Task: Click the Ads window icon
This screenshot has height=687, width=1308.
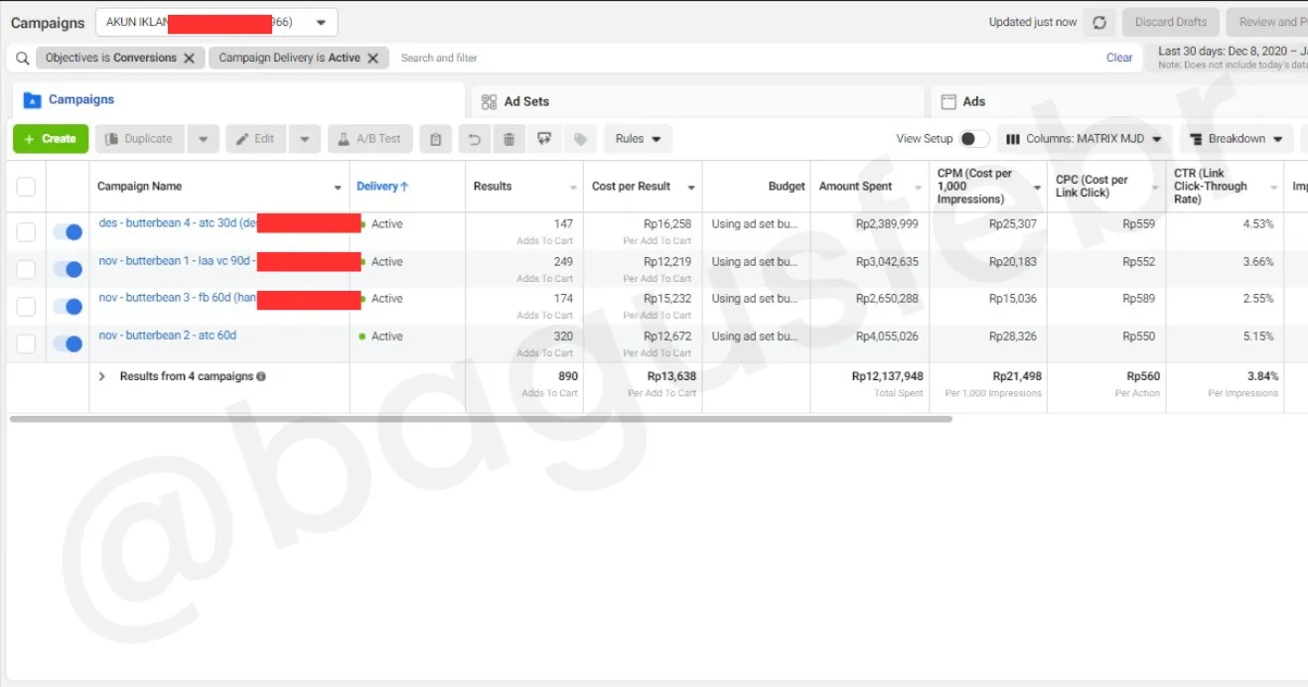Action: pyautogui.click(x=948, y=101)
